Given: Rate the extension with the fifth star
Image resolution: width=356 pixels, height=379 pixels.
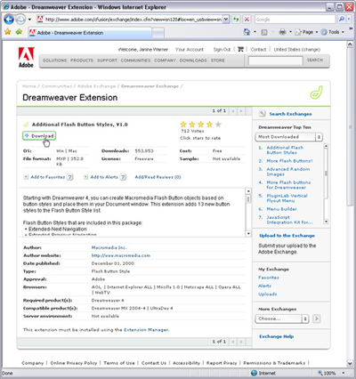Looking at the screenshot, I should tap(218, 125).
